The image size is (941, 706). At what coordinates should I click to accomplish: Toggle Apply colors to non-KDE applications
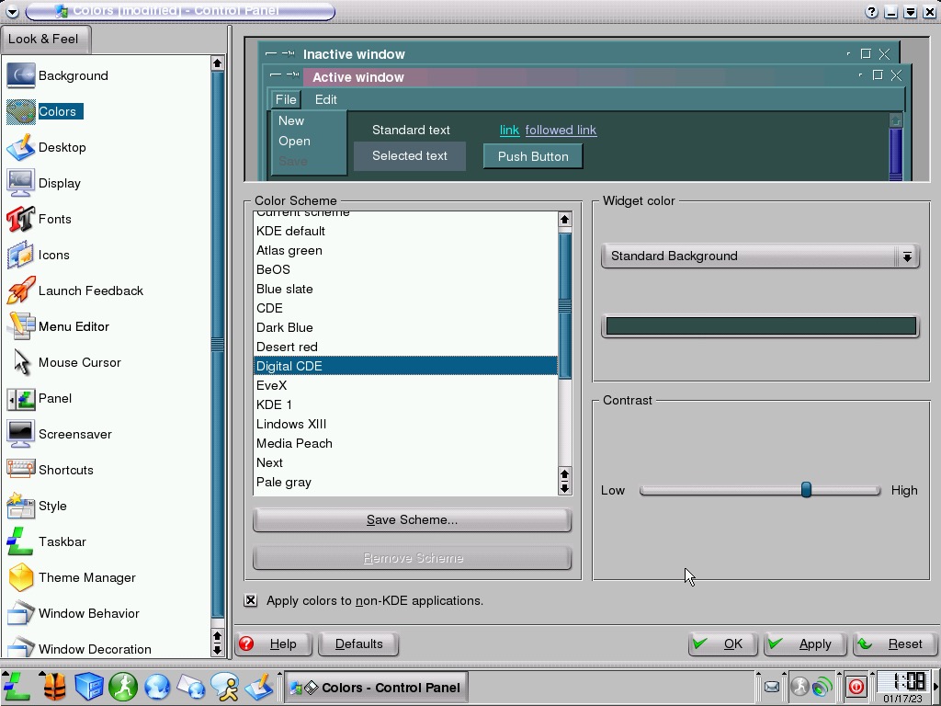coord(251,600)
